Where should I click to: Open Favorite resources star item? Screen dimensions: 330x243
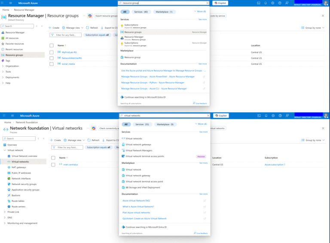click(x=3, y=44)
